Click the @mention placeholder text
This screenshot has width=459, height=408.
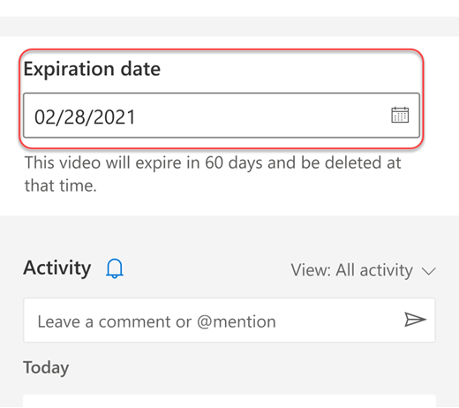(x=237, y=321)
